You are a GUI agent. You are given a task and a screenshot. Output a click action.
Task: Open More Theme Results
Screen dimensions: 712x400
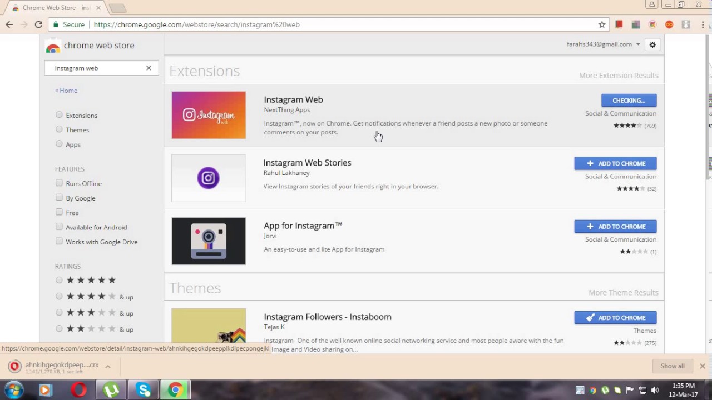click(624, 293)
